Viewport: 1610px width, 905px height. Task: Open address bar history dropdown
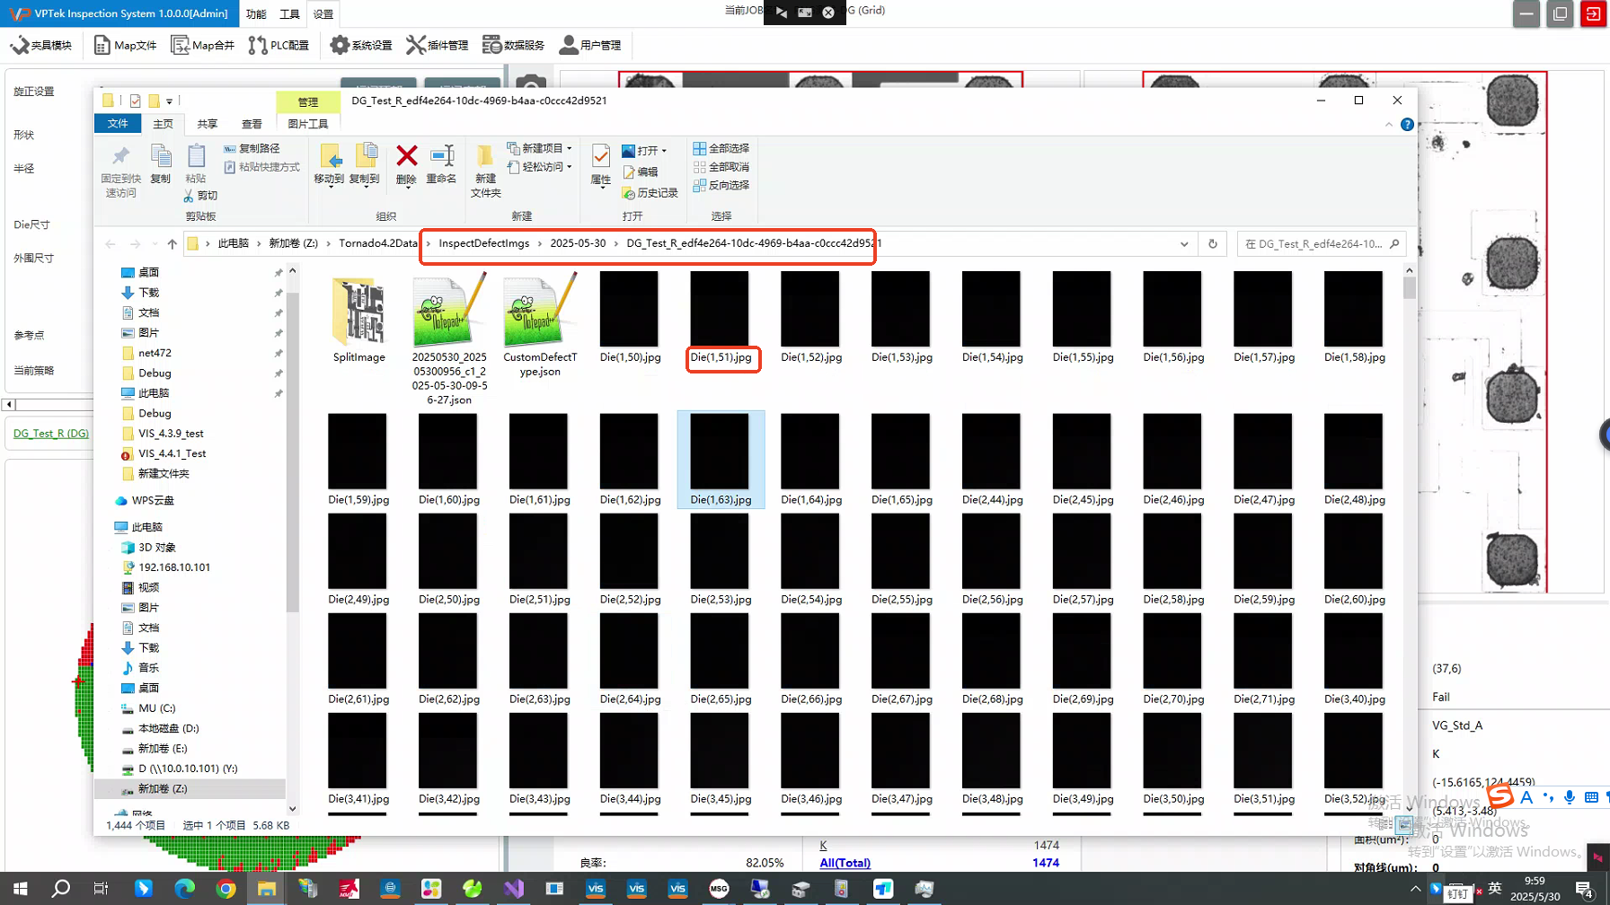[x=1184, y=243]
